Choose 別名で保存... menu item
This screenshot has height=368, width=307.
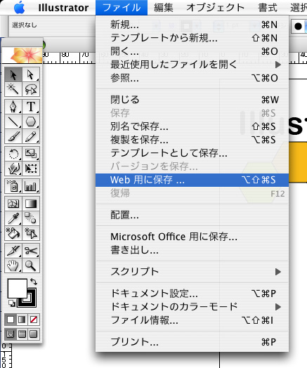(x=192, y=126)
